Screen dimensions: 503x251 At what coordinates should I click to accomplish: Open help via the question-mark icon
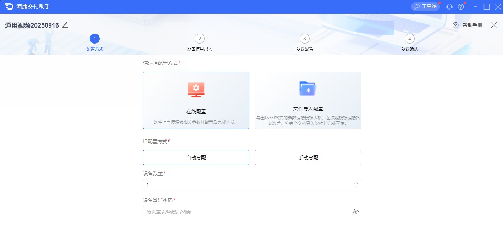(460, 6)
